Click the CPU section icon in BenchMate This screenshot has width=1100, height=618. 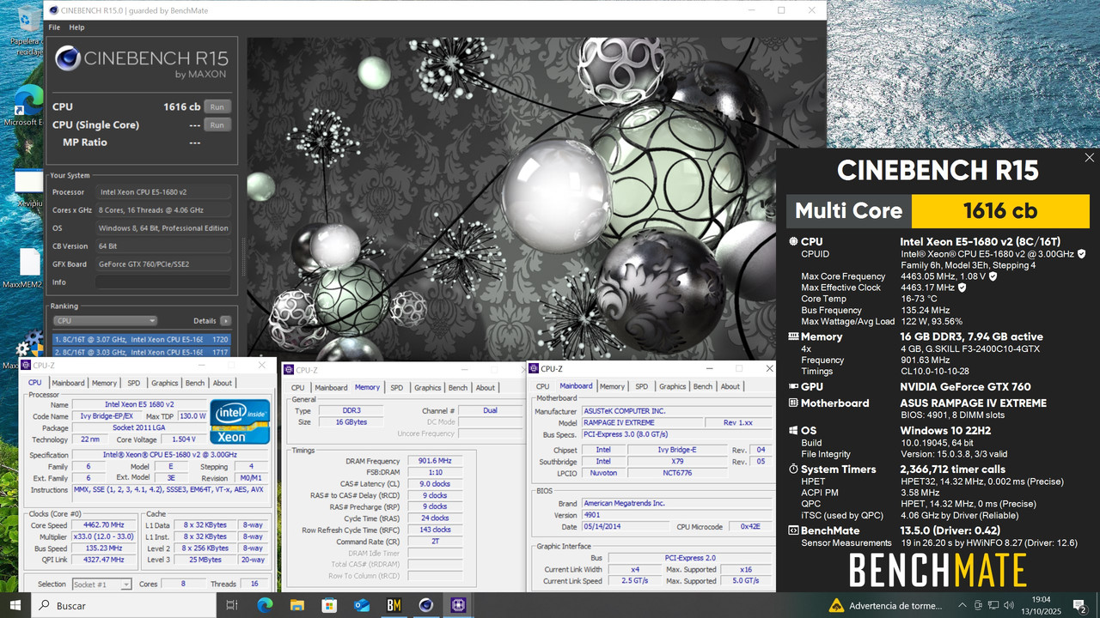pos(793,242)
